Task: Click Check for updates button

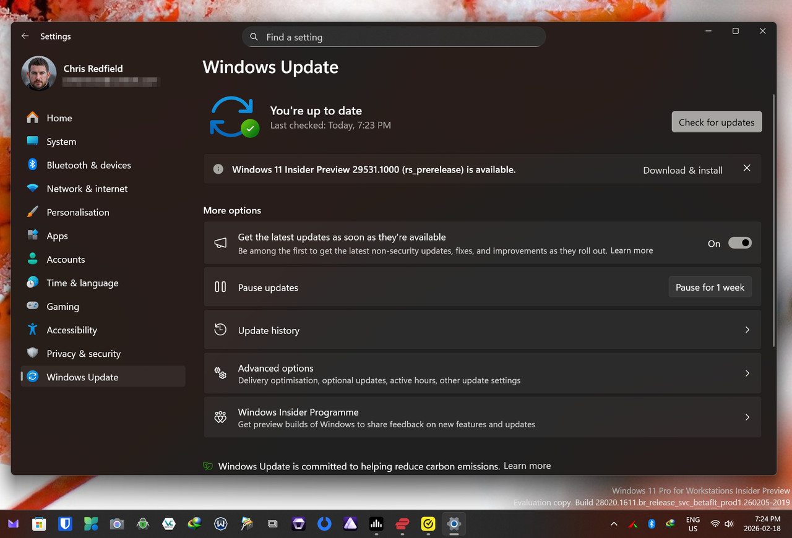Action: [717, 122]
